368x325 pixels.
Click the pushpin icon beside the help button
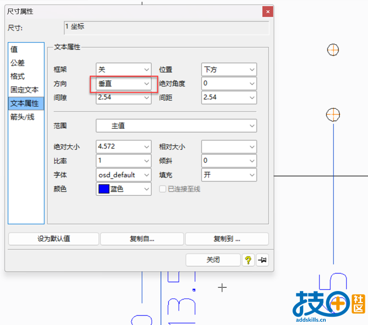262,260
